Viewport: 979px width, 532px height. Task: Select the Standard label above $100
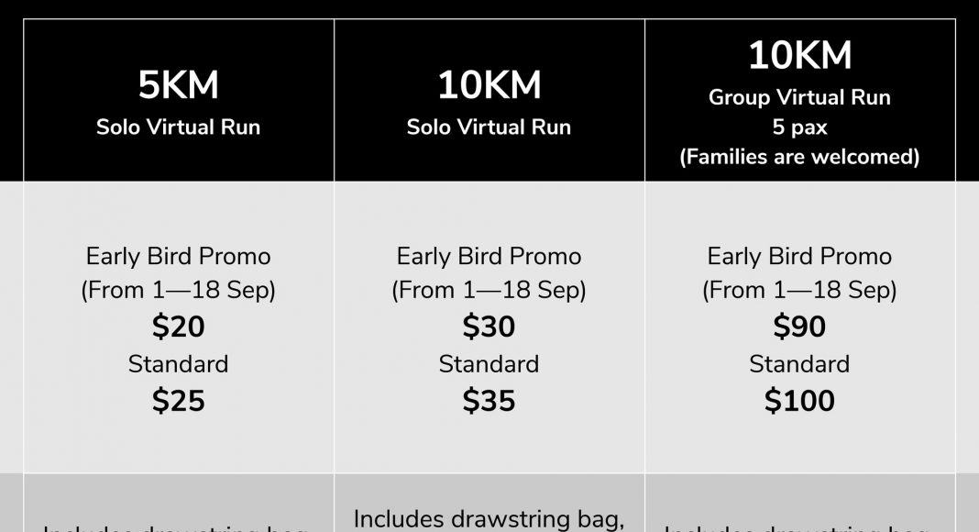click(x=800, y=364)
